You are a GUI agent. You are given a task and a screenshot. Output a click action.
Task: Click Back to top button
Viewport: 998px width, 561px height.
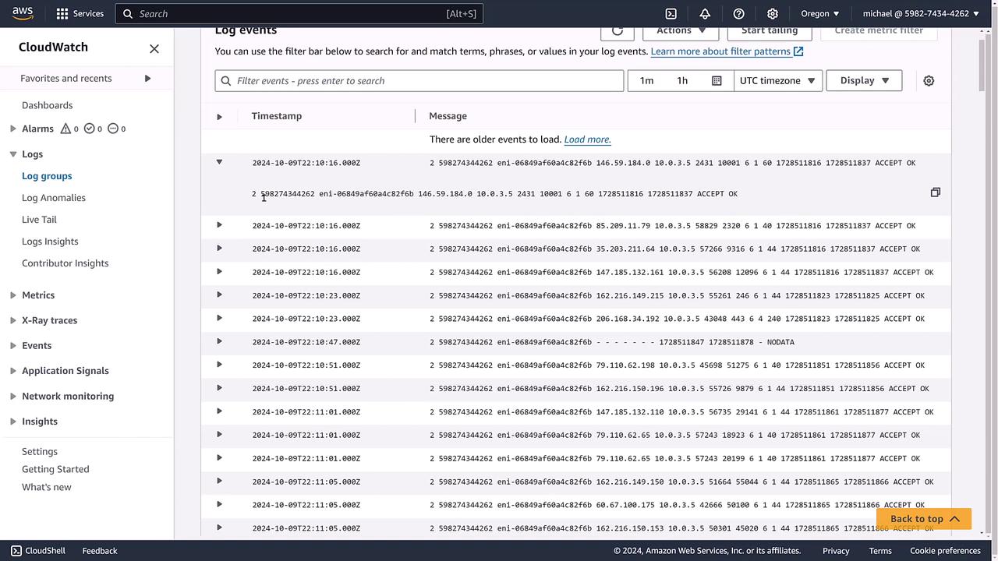(924, 519)
